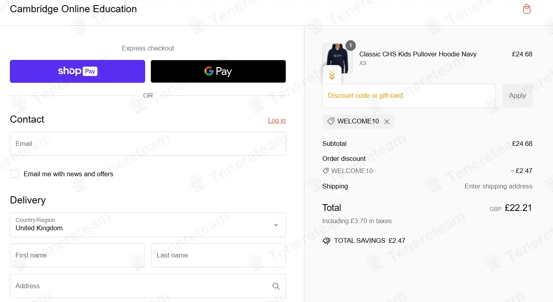553x302 pixels.
Task: Focus the Email input field
Action: pos(148,144)
